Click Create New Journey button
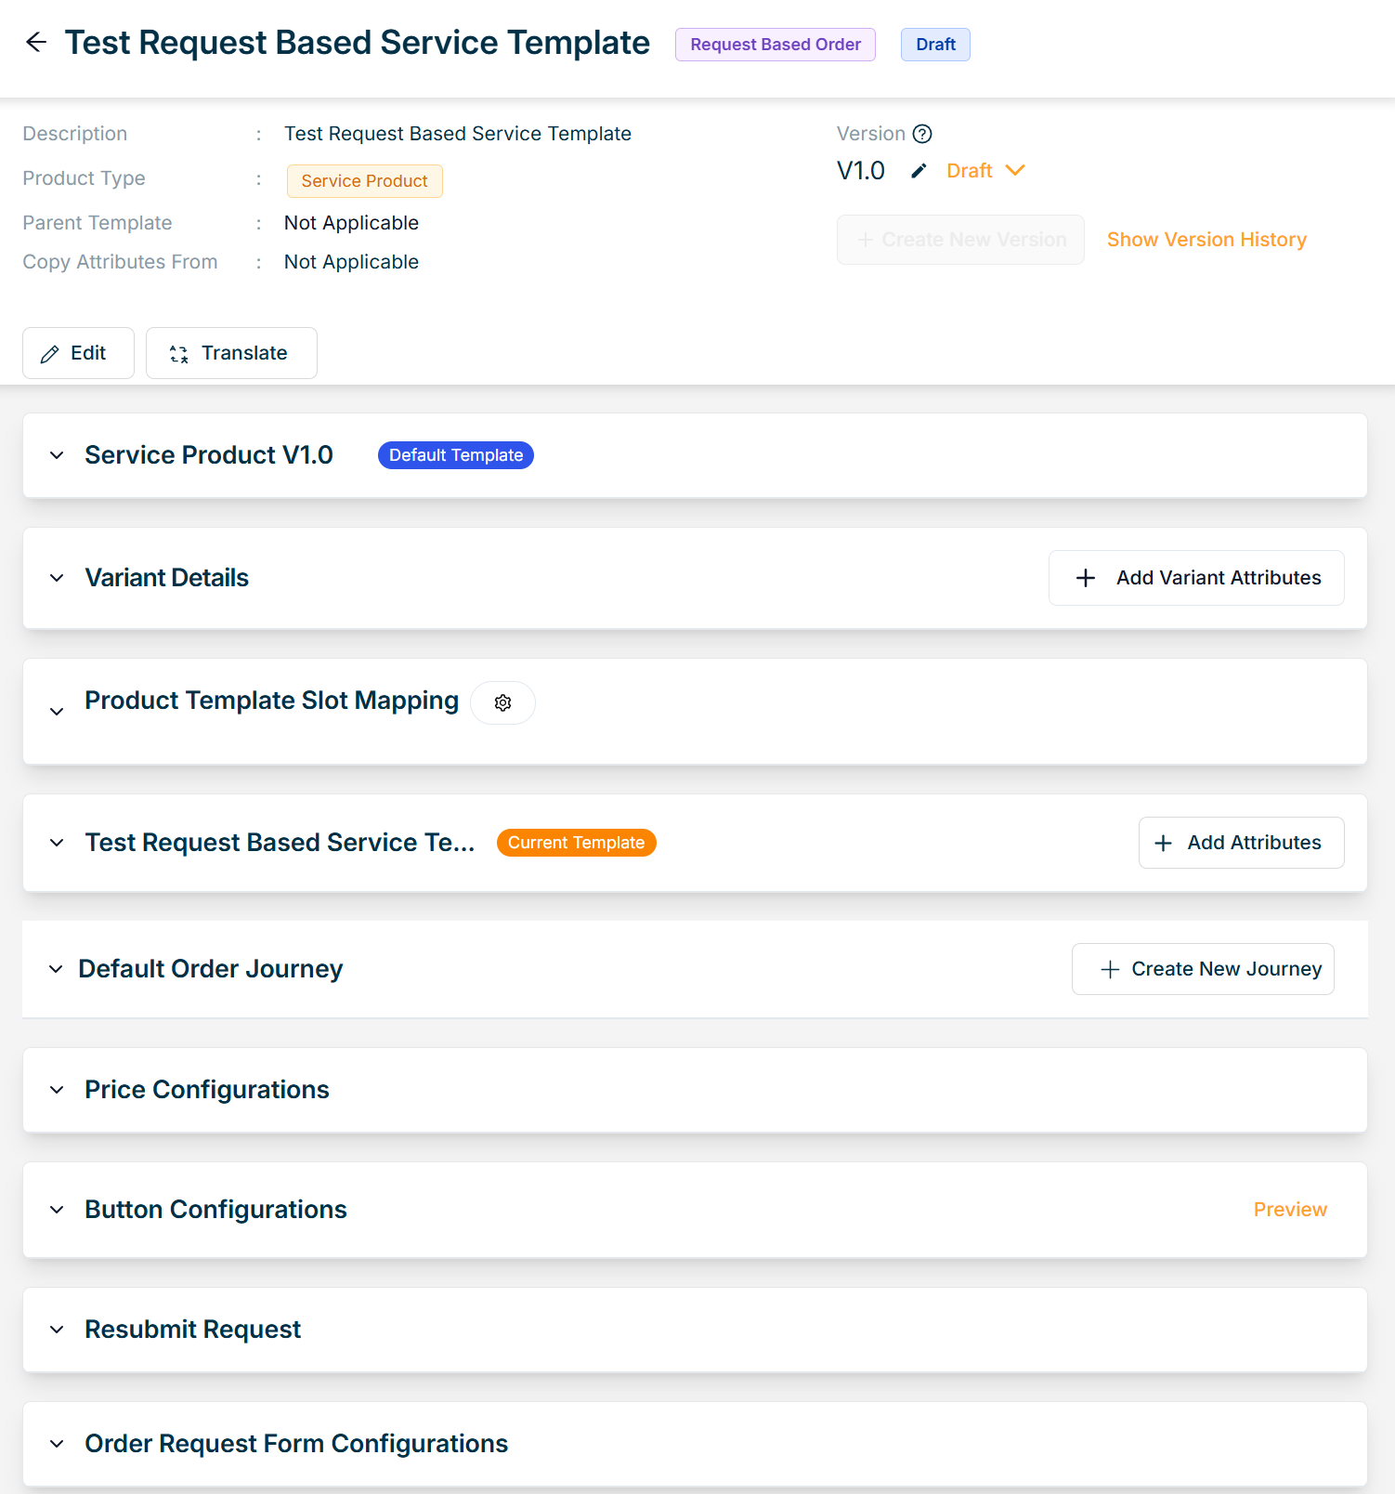 tap(1203, 969)
